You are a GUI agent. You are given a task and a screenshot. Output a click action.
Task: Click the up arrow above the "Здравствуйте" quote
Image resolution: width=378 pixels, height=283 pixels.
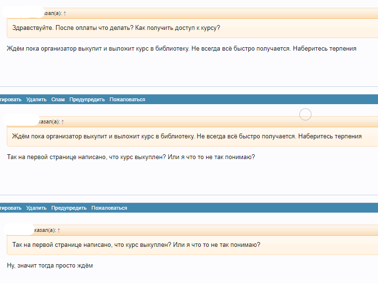click(x=65, y=13)
